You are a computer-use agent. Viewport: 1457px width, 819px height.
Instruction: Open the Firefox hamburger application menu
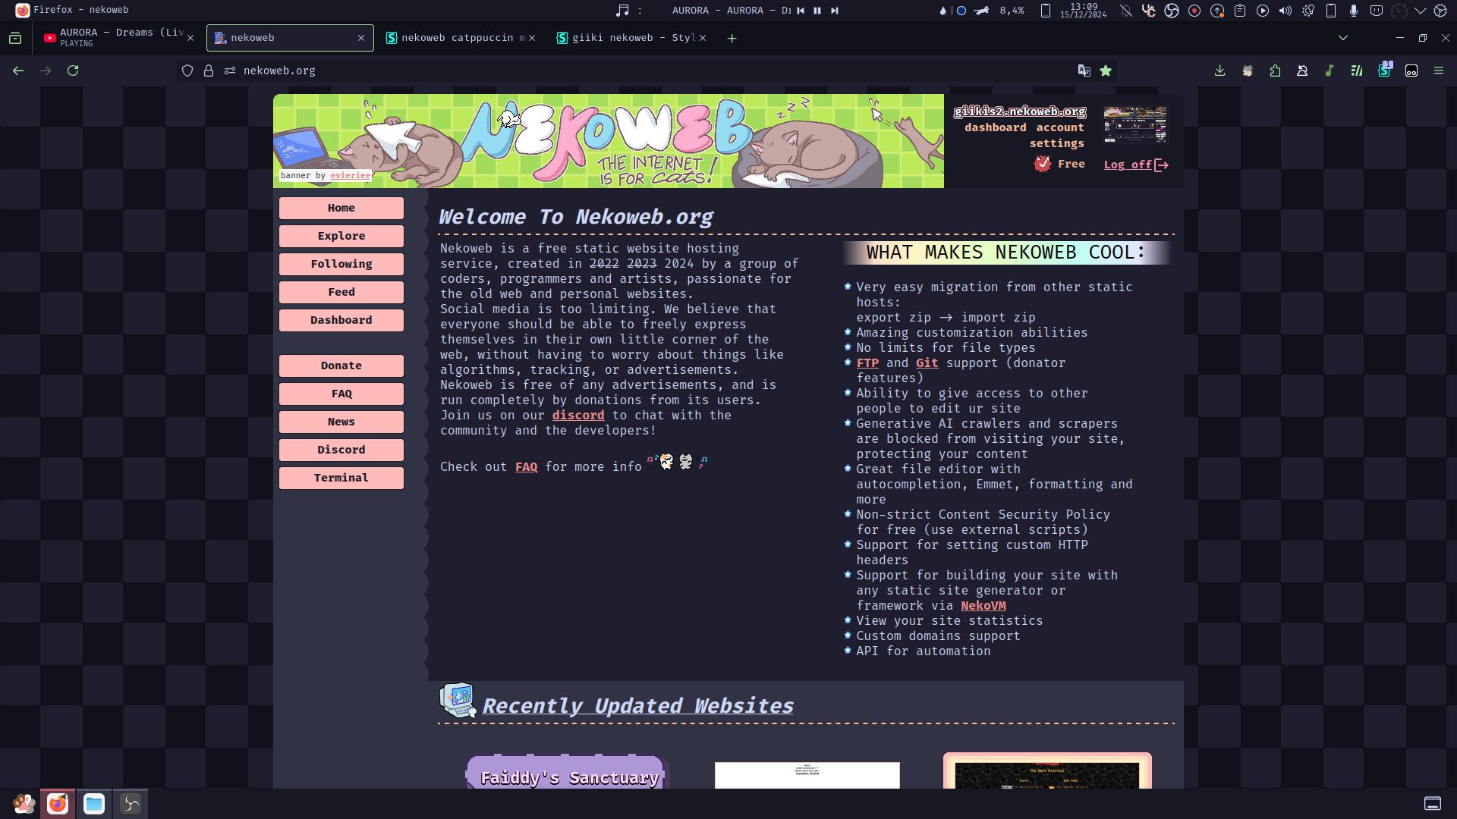(x=1439, y=71)
